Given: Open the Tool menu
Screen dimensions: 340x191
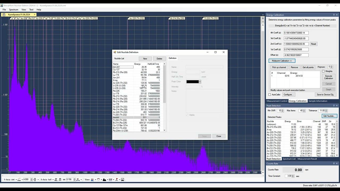Looking at the screenshot, I should [31, 10].
